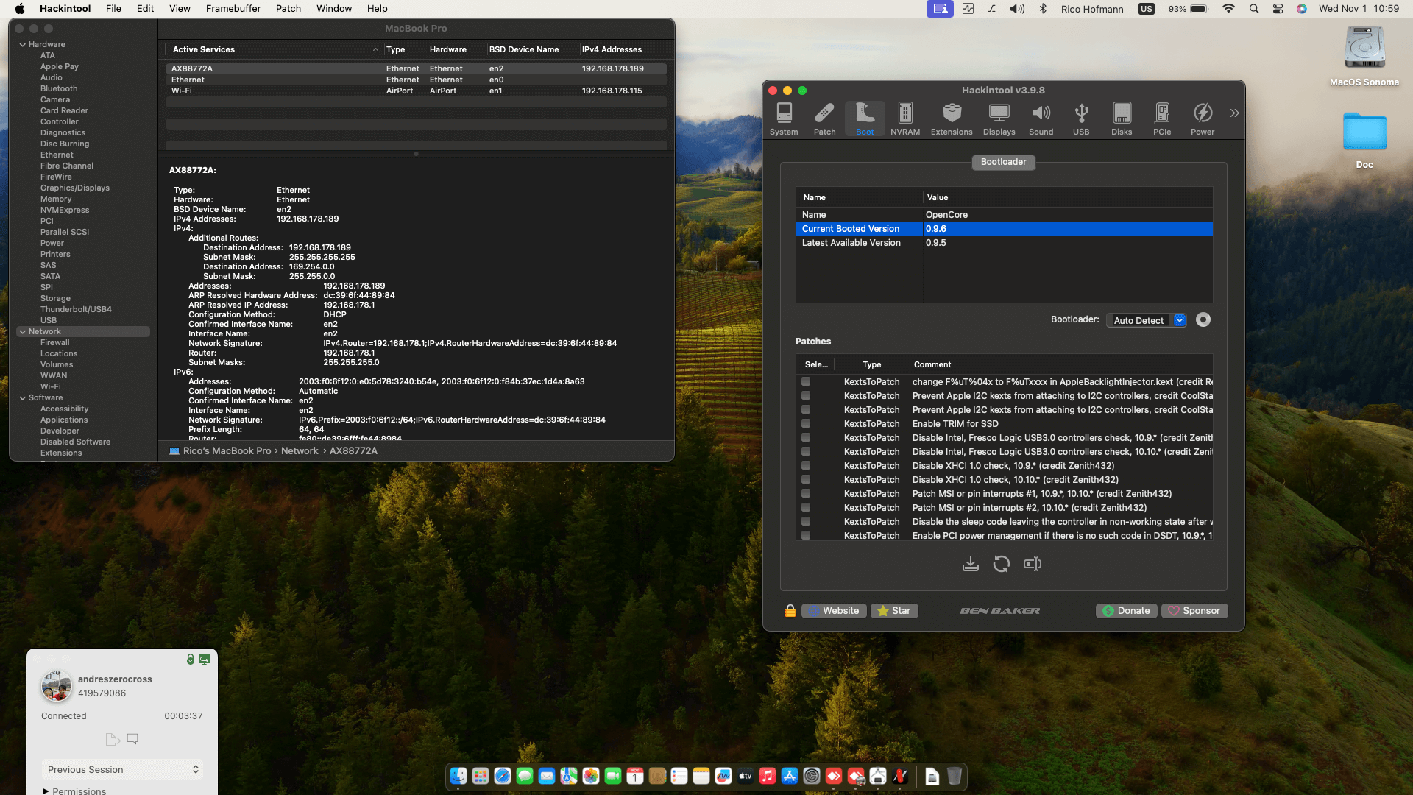Open Safari from the Dock
This screenshot has width=1413, height=795.
503,776
